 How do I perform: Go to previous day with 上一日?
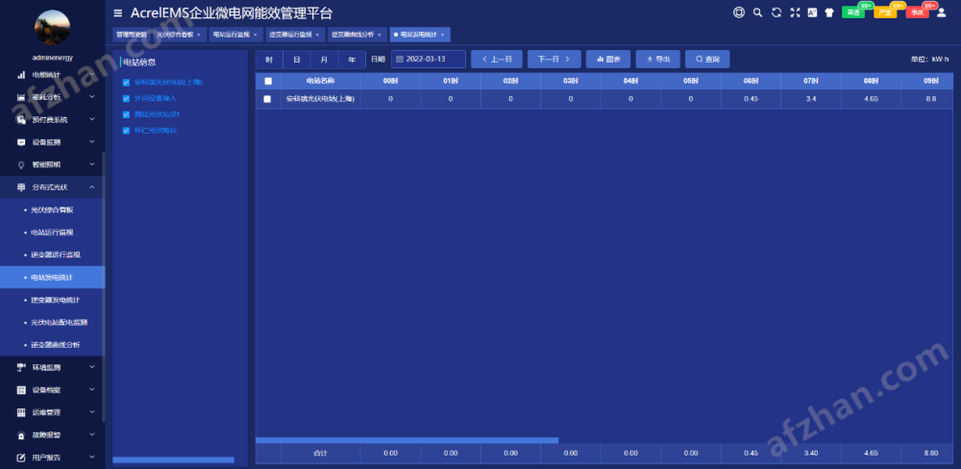(497, 60)
